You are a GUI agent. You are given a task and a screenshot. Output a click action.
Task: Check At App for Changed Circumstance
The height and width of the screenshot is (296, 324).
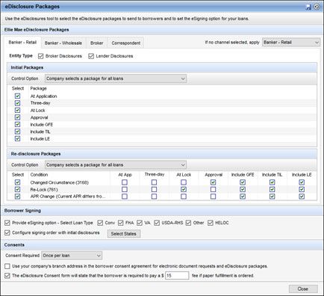(x=125, y=182)
